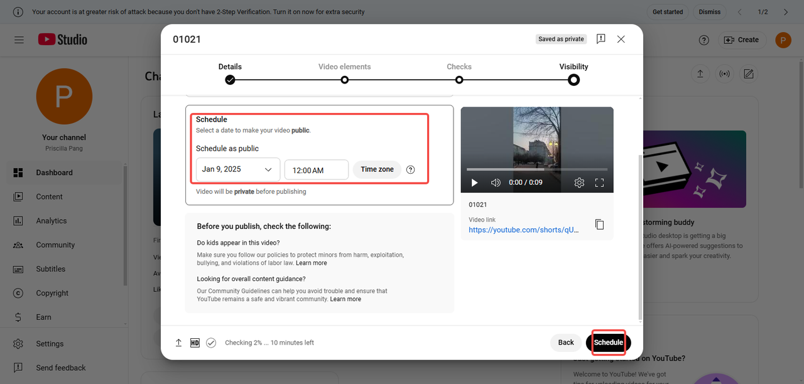This screenshot has height=384, width=804.
Task: Open the hamburger navigation menu
Action: 19,40
